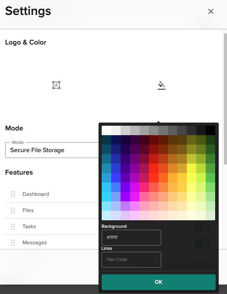Pick the black swatch in the palette
The image size is (227, 294).
click(210, 130)
